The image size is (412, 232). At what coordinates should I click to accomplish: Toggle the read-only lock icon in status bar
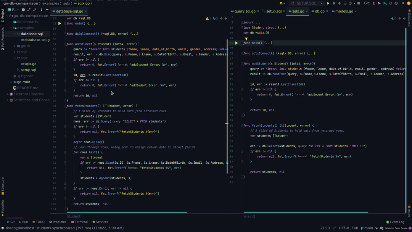click(376, 228)
